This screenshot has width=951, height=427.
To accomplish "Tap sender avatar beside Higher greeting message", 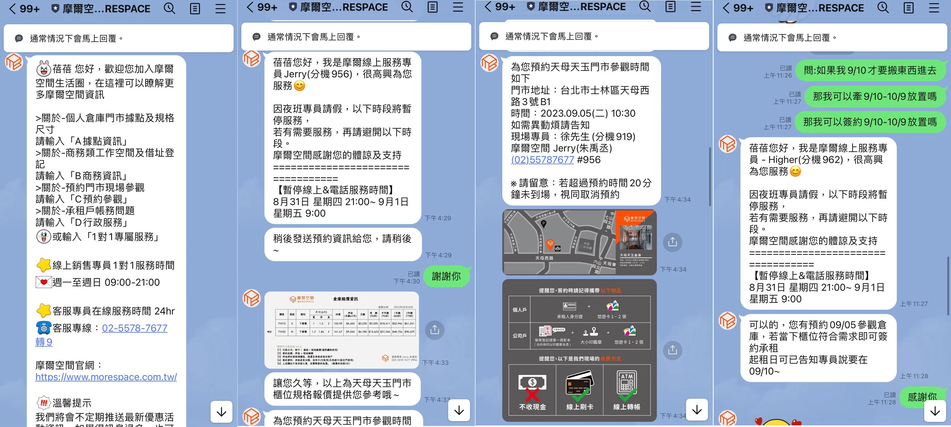I will 728,144.
